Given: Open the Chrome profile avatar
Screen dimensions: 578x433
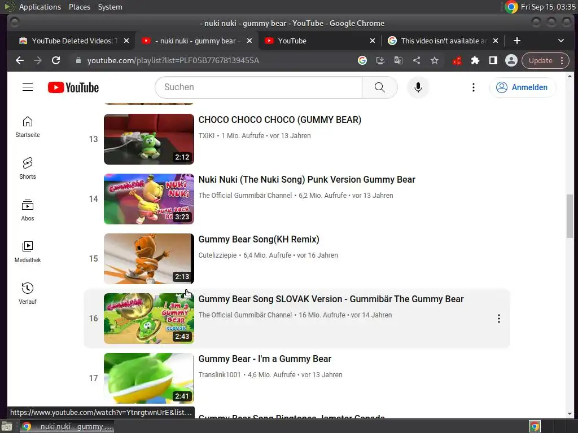Looking at the screenshot, I should pos(511,60).
